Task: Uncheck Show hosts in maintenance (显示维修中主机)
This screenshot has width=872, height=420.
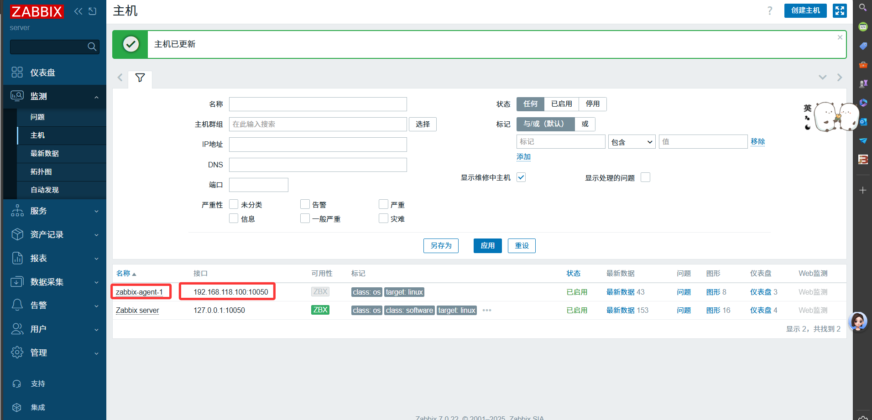Action: coord(521,177)
